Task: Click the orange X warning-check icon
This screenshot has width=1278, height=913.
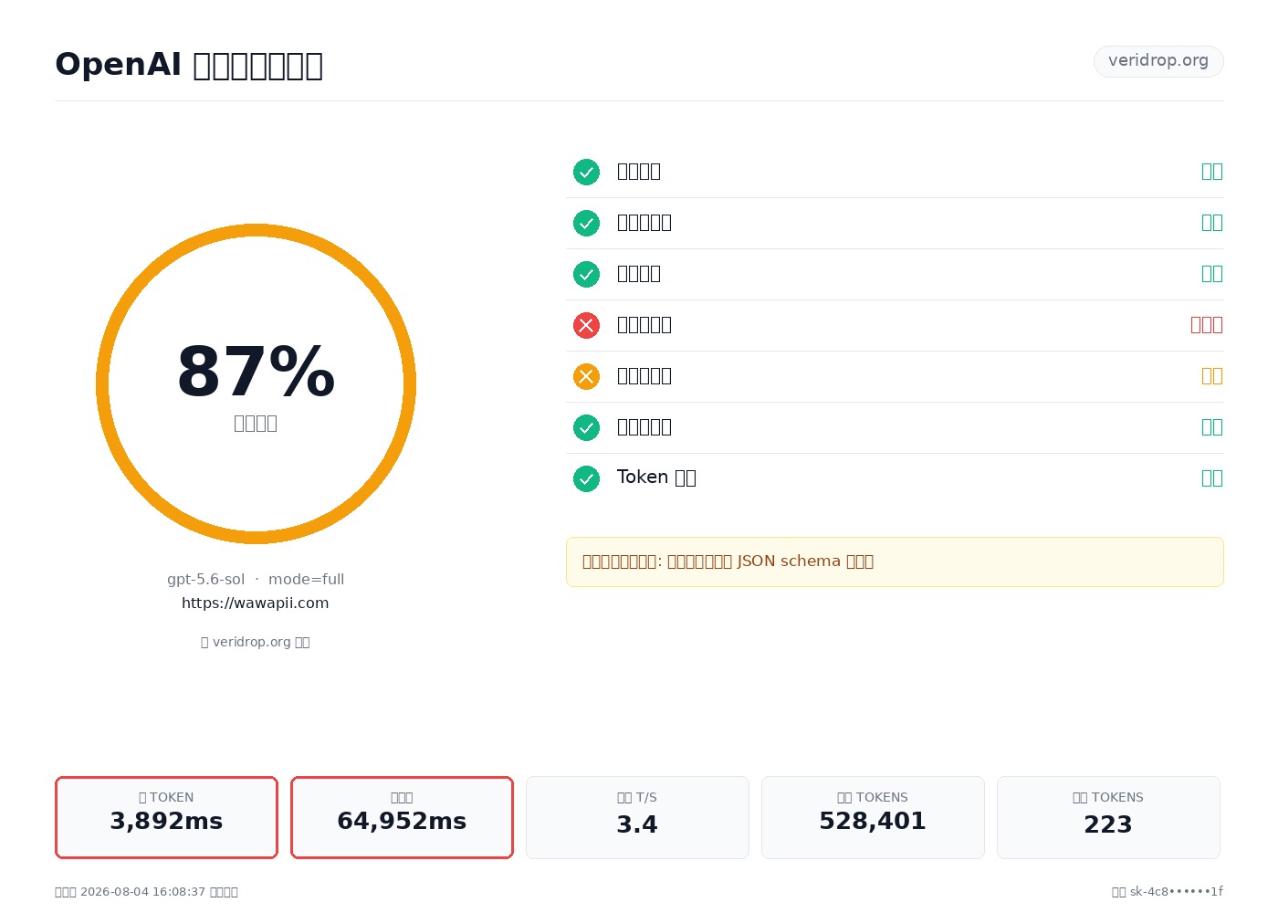Action: pyautogui.click(x=586, y=376)
